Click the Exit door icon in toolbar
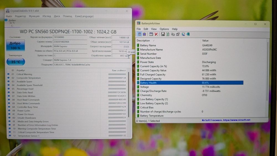 tap(188, 34)
